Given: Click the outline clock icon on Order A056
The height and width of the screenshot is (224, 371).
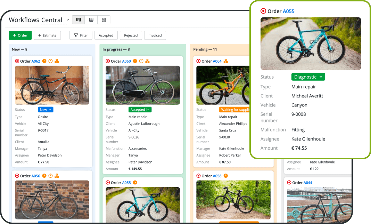Looking at the screenshot, I should pos(50,176).
